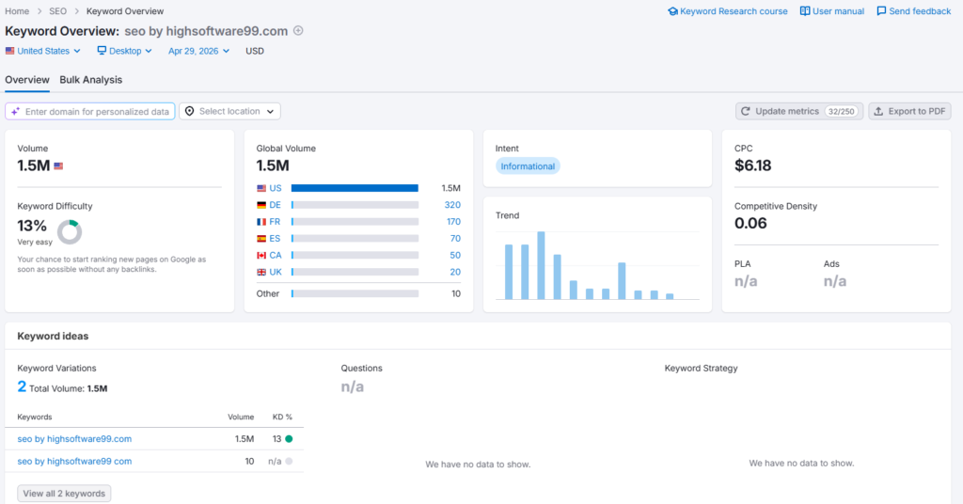Click the 50 volume value for CA

point(455,256)
